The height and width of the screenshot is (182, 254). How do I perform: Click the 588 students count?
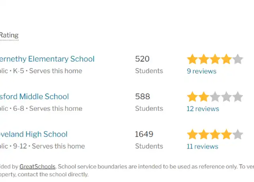pos(142,97)
